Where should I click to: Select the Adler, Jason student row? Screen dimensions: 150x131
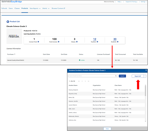(106, 109)
